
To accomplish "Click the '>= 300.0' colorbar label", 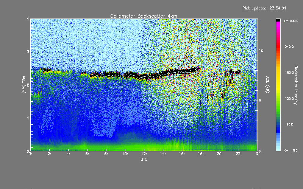I will pyautogui.click(x=291, y=21).
